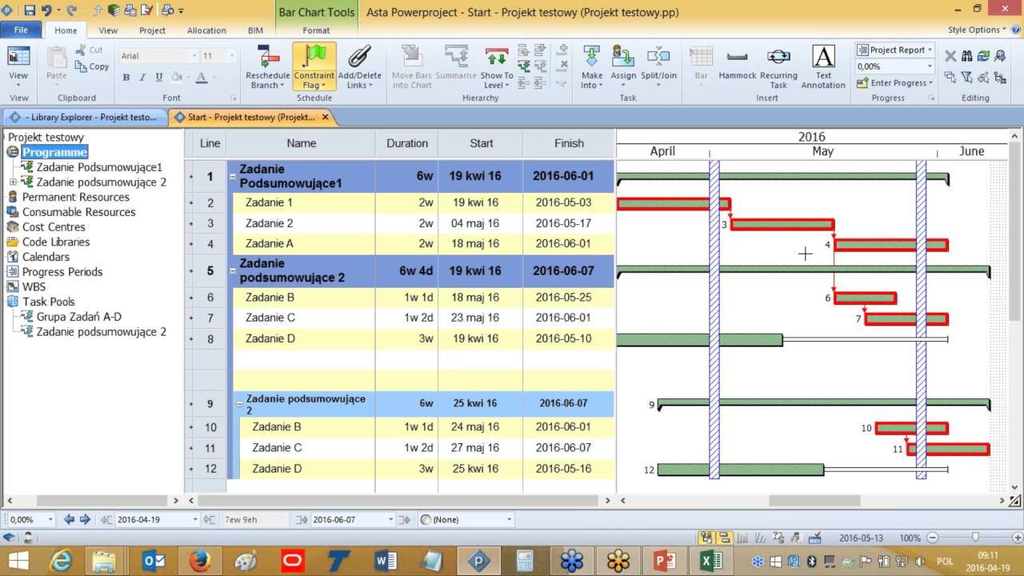Open Word from the taskbar
Screen dimensions: 1024x576
click(x=386, y=560)
